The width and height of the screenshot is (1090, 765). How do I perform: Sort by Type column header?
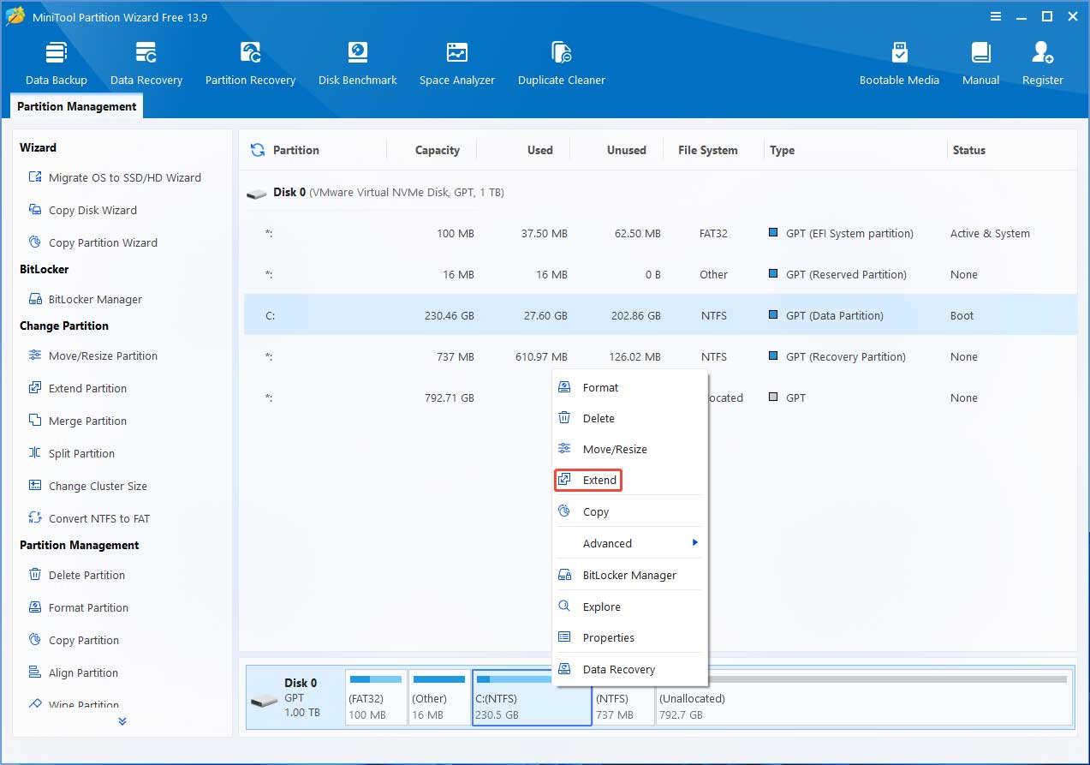[782, 150]
